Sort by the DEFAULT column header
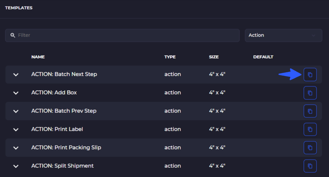Viewport: 329px width, 177px height. tap(263, 57)
